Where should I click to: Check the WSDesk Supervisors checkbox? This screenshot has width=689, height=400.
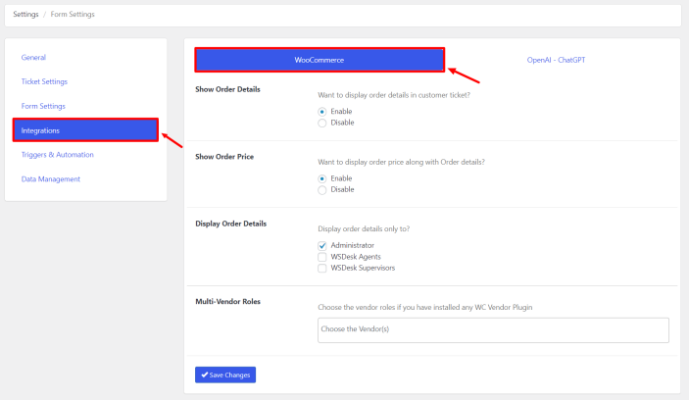tap(322, 268)
